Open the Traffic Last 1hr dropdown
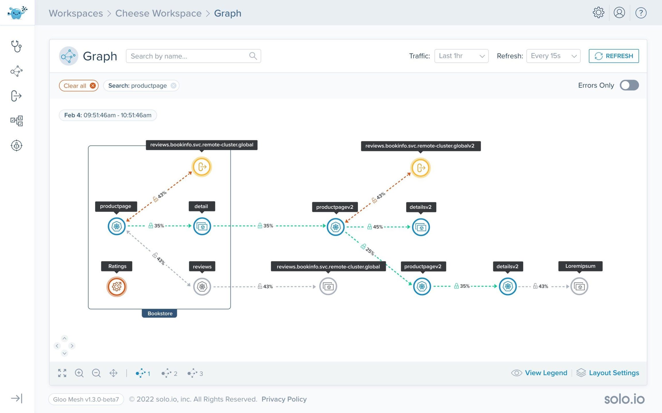 coord(461,56)
